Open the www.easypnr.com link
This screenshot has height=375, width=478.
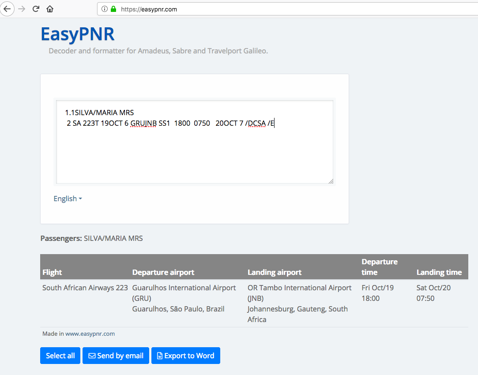coord(90,334)
